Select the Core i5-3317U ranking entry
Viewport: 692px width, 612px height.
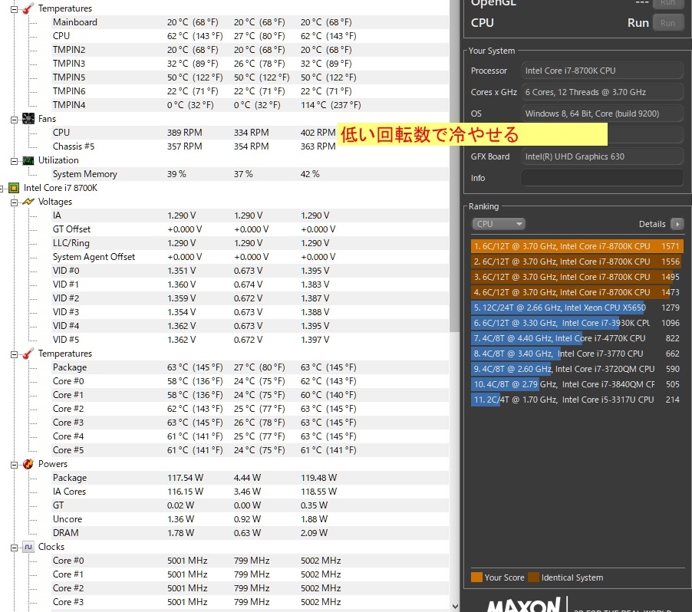pos(577,400)
